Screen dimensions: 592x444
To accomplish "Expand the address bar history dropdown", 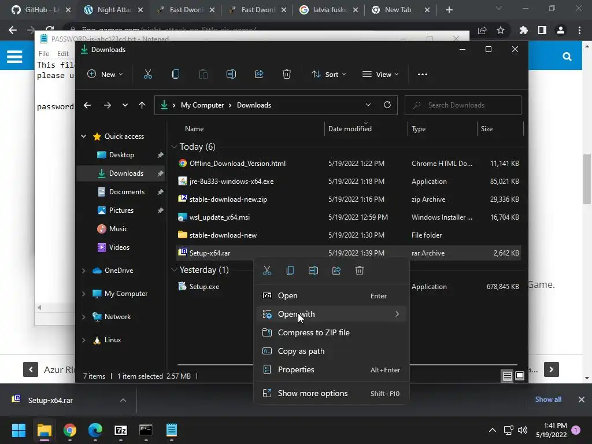I will pos(368,105).
